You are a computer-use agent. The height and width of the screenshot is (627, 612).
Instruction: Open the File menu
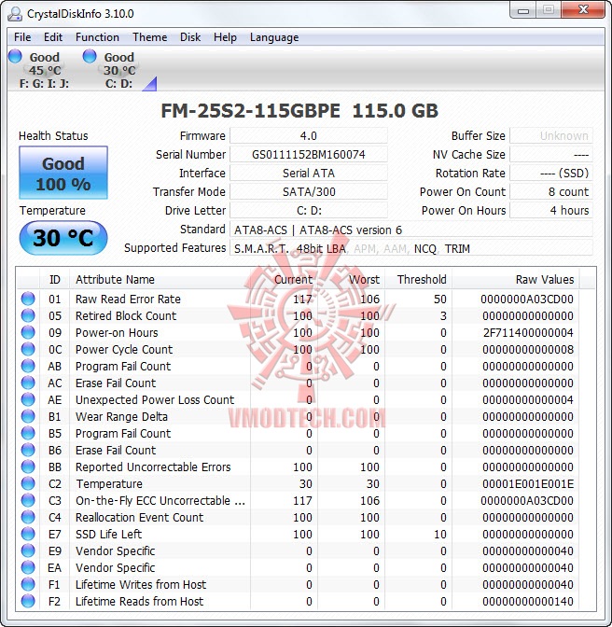(22, 37)
